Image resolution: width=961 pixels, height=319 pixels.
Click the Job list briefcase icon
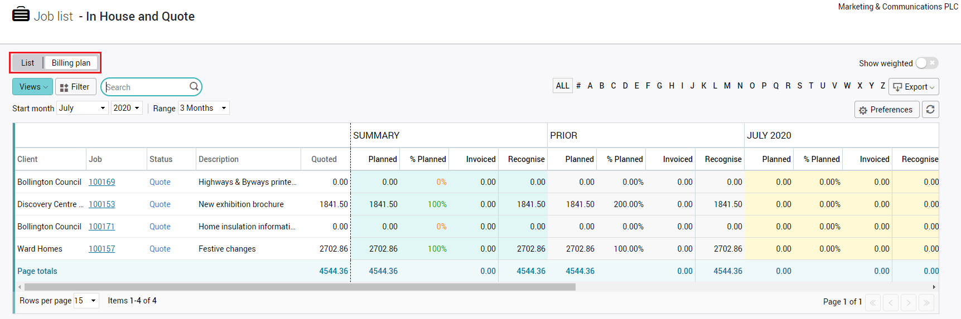[21, 14]
